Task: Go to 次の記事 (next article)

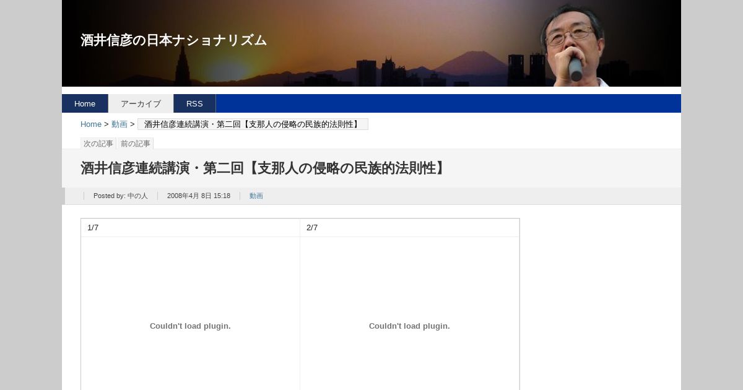Action: point(98,144)
